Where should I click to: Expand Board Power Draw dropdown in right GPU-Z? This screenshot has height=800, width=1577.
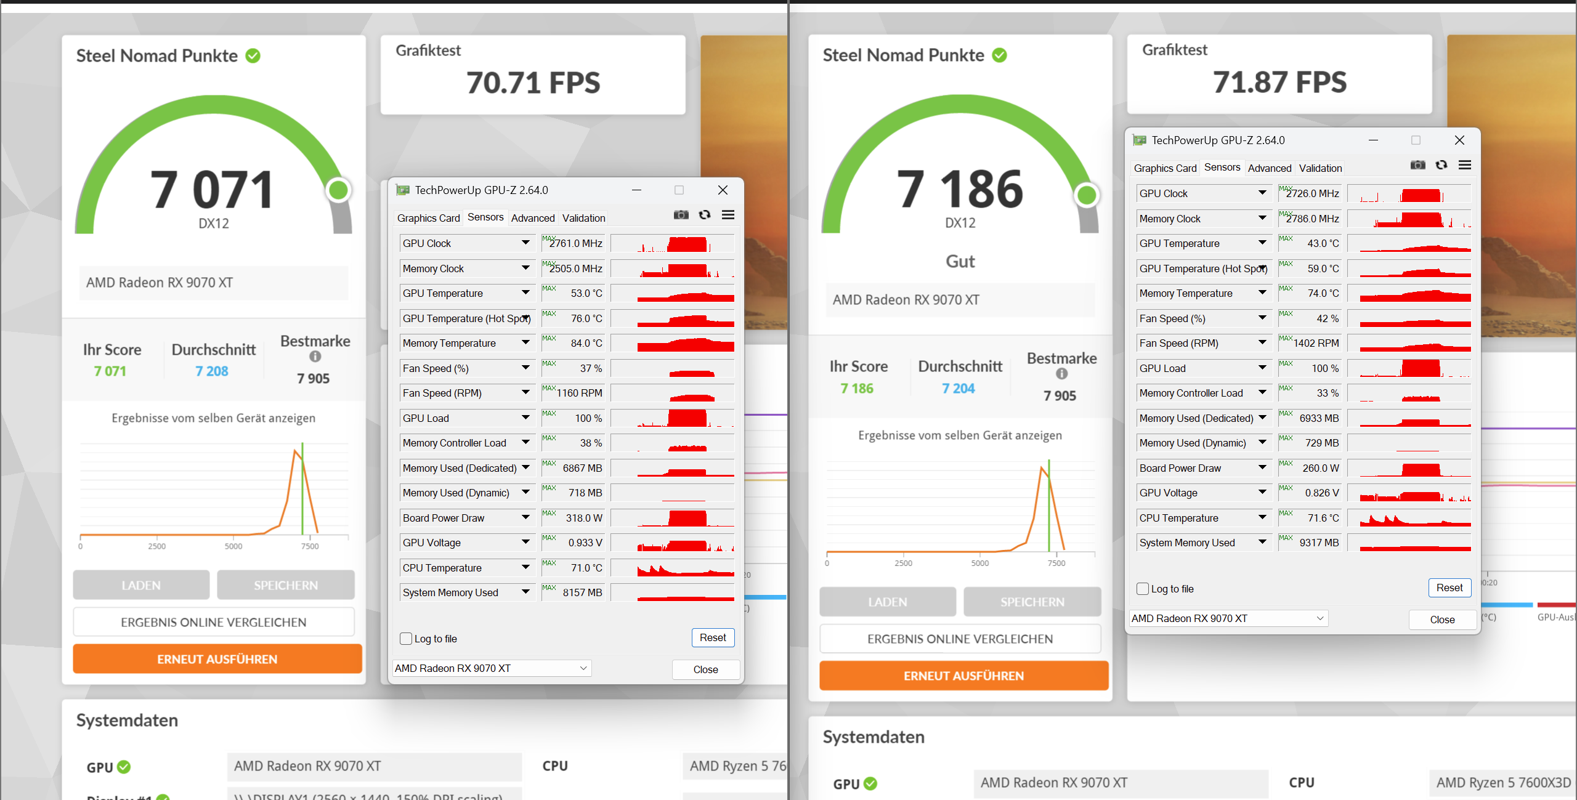tap(1262, 468)
